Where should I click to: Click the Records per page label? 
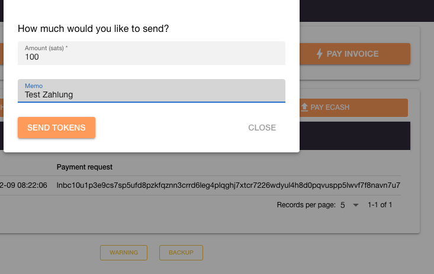pos(306,205)
